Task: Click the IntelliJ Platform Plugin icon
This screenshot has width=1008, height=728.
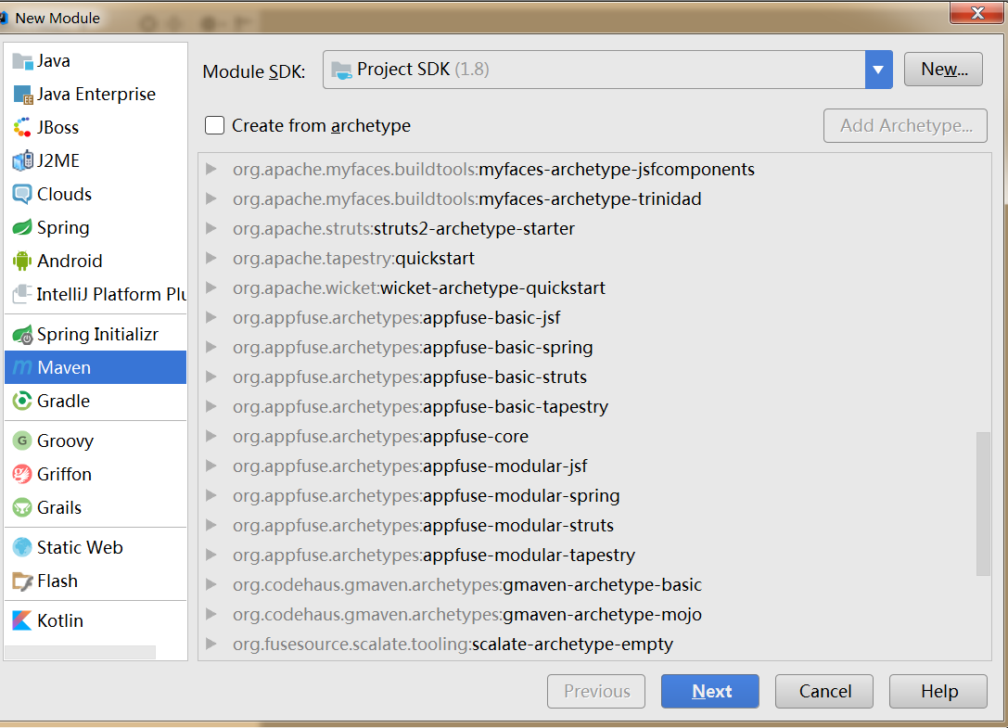Action: pyautogui.click(x=22, y=295)
